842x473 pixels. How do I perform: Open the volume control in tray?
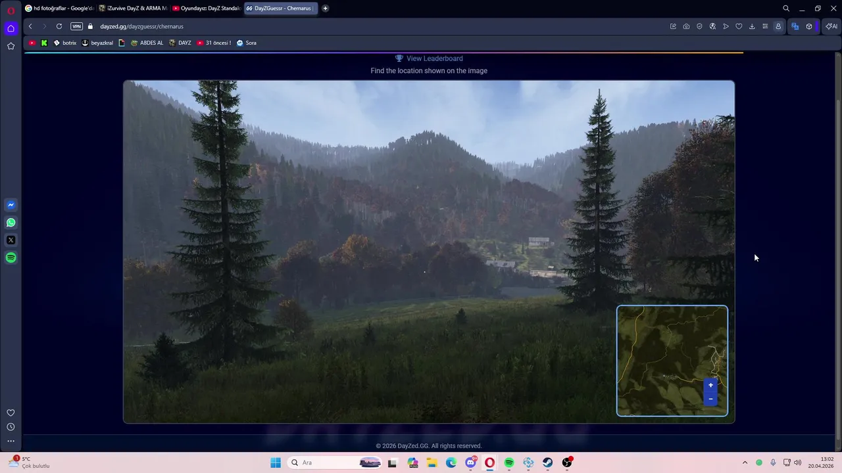(x=798, y=462)
